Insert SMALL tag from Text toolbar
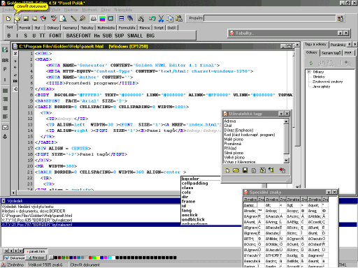 pos(135,36)
